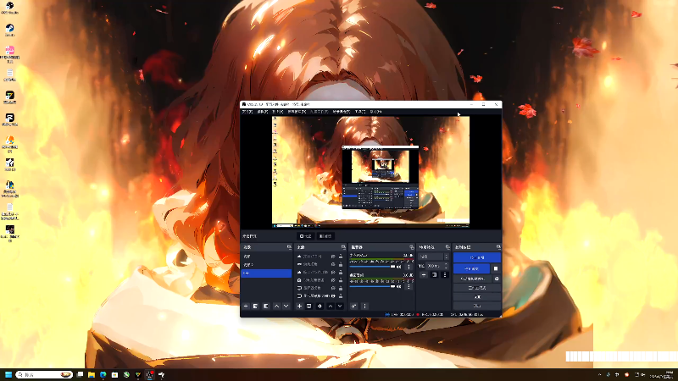
Task: Pop out the Scenes dock panel
Action: coord(289,247)
